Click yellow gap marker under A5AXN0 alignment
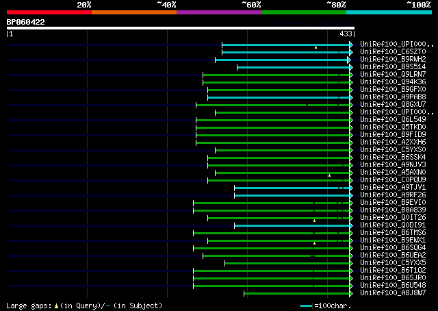 pos(330,175)
